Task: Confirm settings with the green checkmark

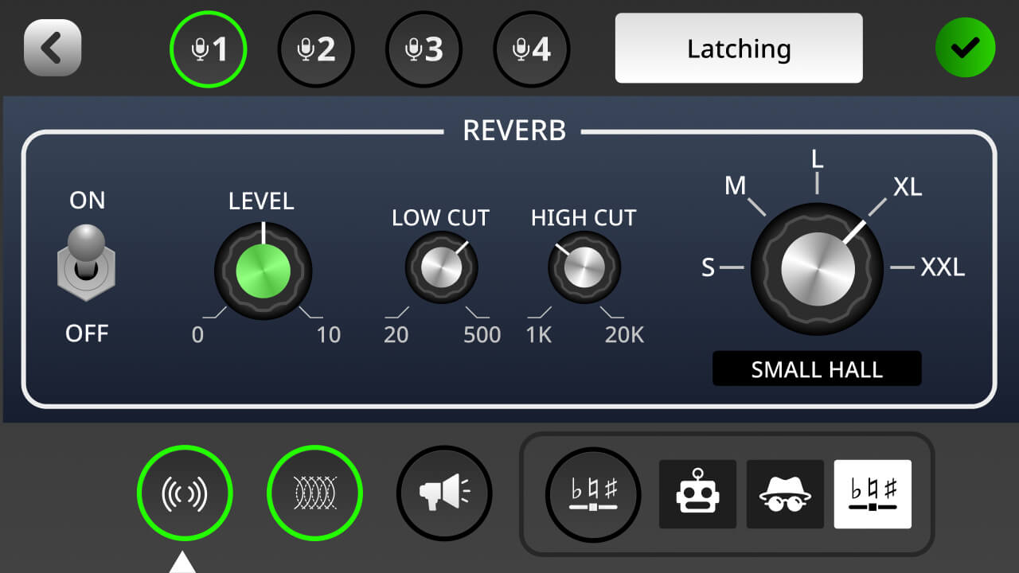Action: (965, 48)
